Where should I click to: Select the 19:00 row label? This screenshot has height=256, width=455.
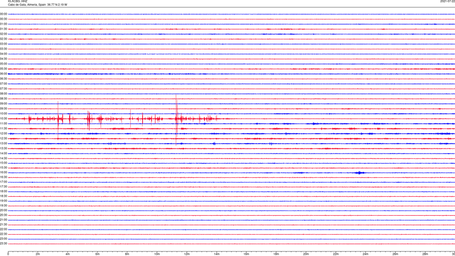pos(3,201)
